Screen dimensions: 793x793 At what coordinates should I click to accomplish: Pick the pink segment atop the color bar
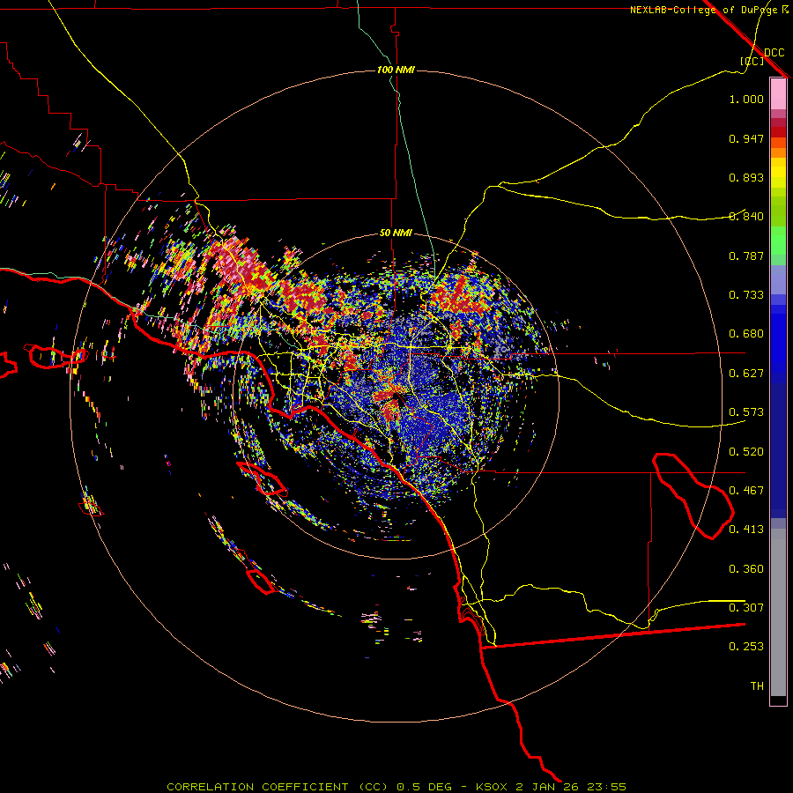click(x=778, y=94)
